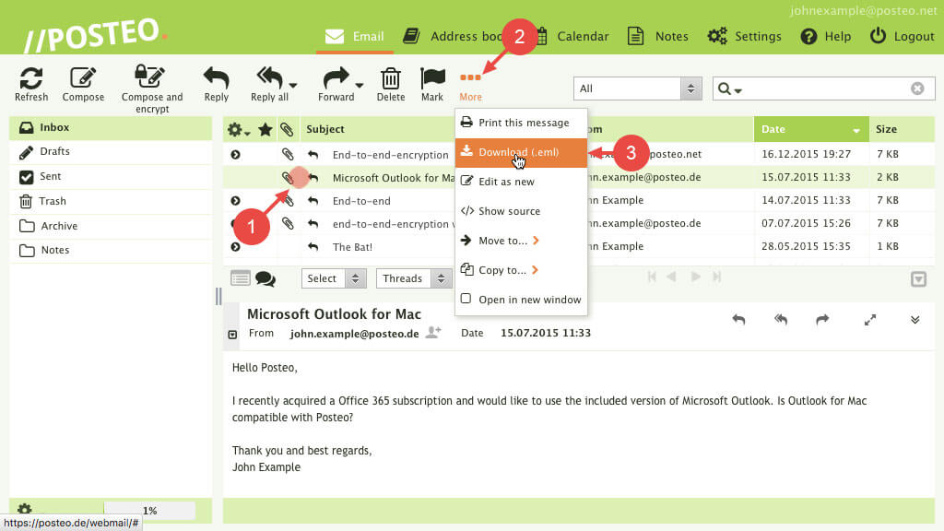
Task: Choose Download (.eml) from More menu
Action: coord(519,152)
